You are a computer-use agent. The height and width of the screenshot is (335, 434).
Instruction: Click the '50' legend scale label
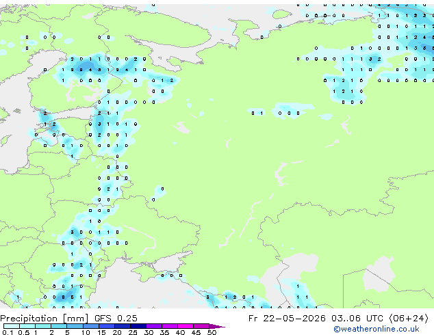tap(212, 332)
